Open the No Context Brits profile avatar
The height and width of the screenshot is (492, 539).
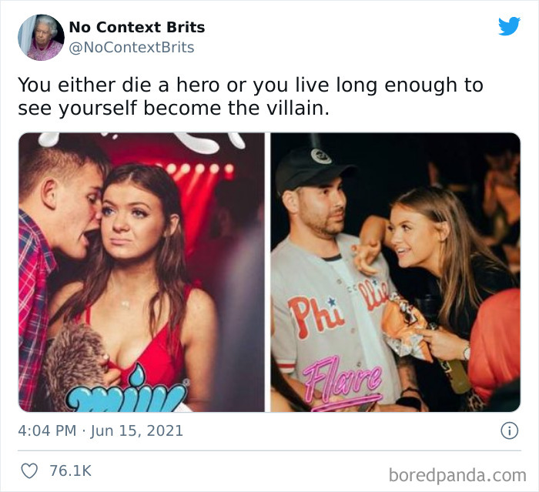41,38
